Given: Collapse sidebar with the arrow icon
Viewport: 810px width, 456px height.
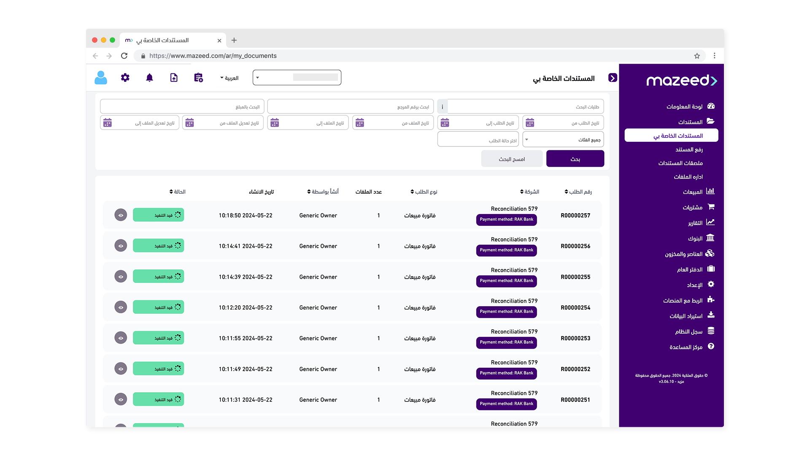Looking at the screenshot, I should [x=613, y=78].
